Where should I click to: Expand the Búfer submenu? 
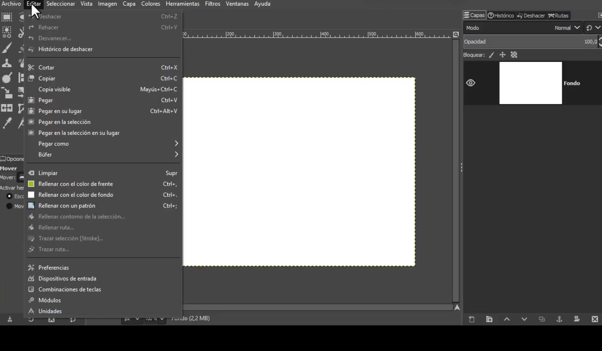coord(103,154)
